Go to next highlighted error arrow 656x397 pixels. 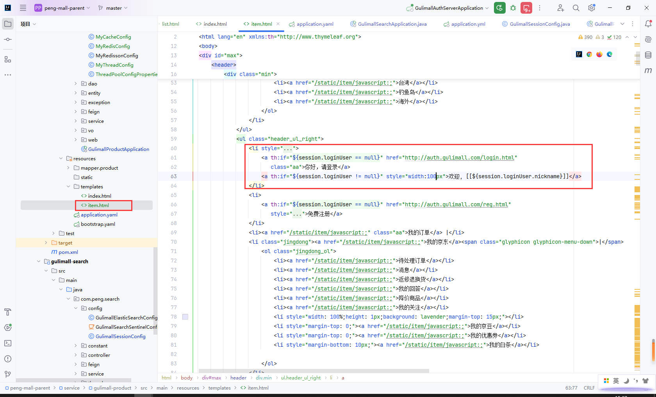tap(635, 37)
